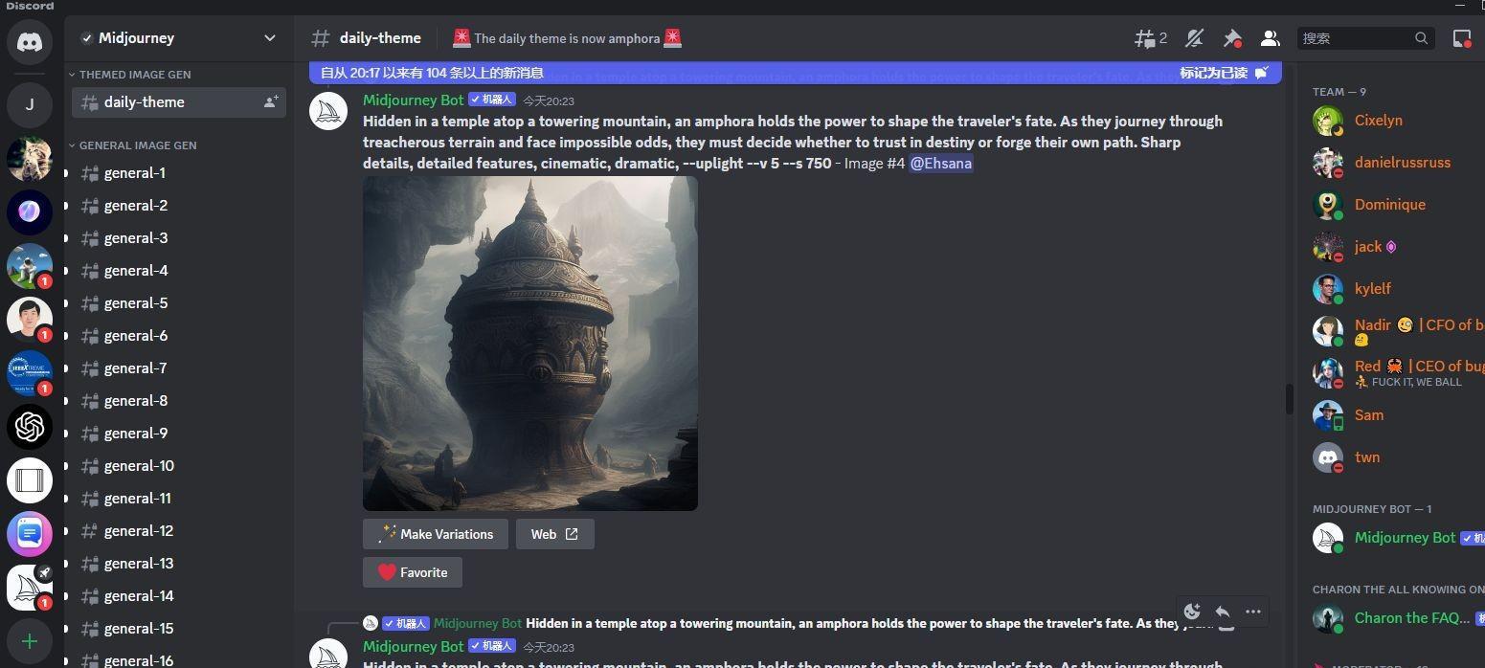The width and height of the screenshot is (1485, 668).
Task: Click the search magnifier icon
Action: pyautogui.click(x=1421, y=38)
